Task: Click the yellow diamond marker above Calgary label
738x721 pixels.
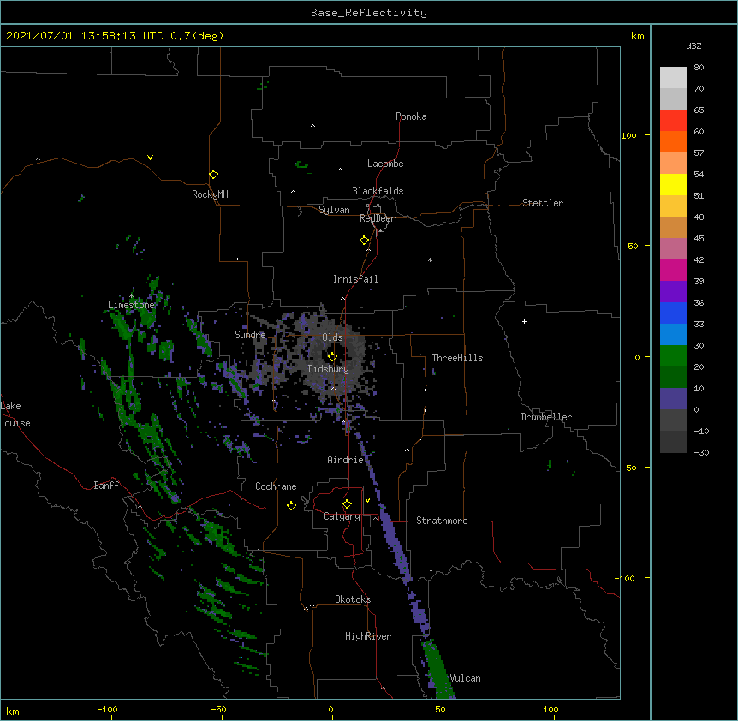Action: (347, 504)
